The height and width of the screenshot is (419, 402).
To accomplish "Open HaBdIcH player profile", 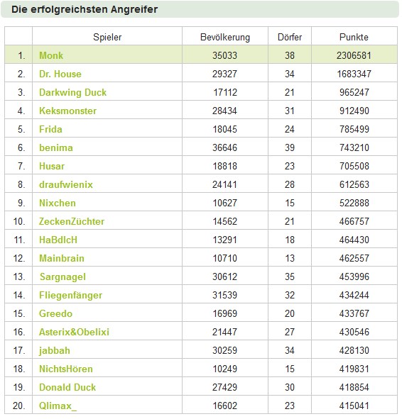I will tap(58, 240).
